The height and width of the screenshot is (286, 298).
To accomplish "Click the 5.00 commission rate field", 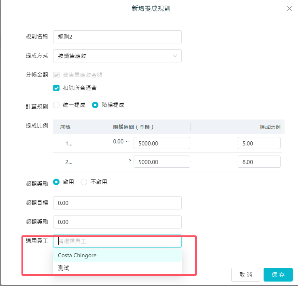I will click(x=259, y=143).
